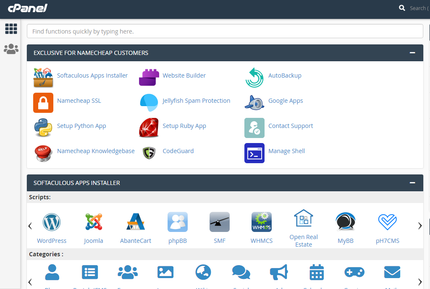Open the Contact Support link text
This screenshot has width=430, height=289.
(291, 126)
